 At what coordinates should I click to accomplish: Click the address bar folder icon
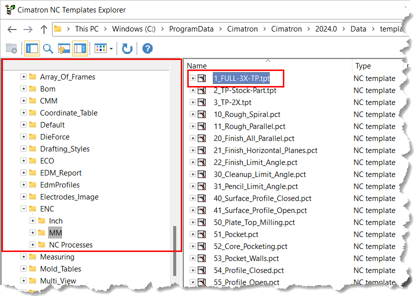tap(58, 29)
